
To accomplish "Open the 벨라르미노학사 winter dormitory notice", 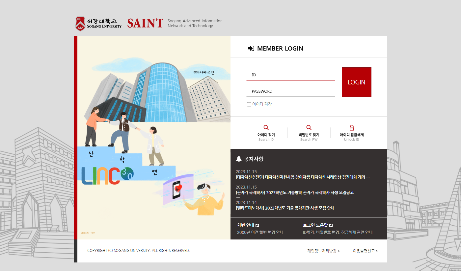I will (x=285, y=208).
